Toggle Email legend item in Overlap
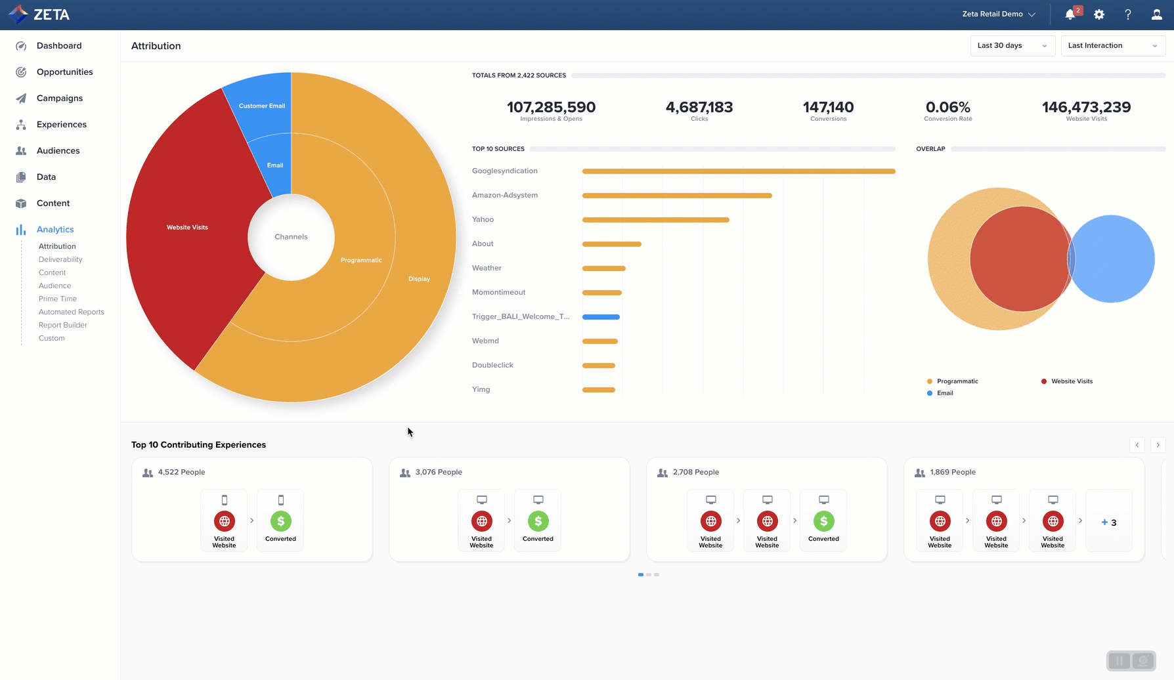Viewport: 1174px width, 680px height. pos(944,393)
